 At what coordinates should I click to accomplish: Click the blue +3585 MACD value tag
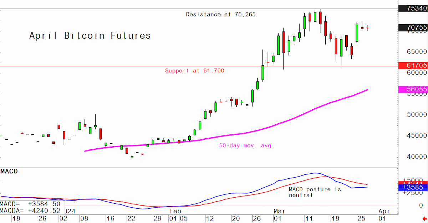(x=413, y=188)
